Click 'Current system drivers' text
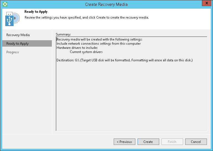Viewport: 213px width, 151px height. click(86, 52)
